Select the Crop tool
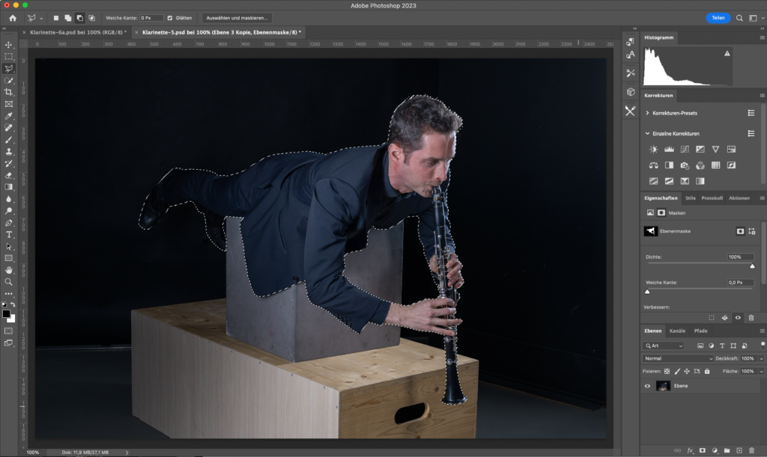 pos(9,92)
